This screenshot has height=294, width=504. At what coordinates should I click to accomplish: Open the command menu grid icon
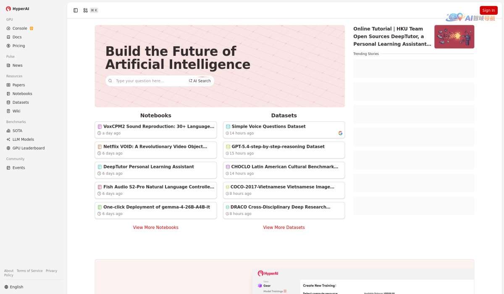point(86,10)
